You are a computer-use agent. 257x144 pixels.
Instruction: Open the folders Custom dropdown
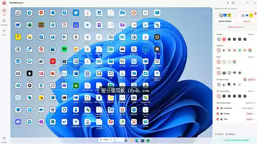pos(251,114)
